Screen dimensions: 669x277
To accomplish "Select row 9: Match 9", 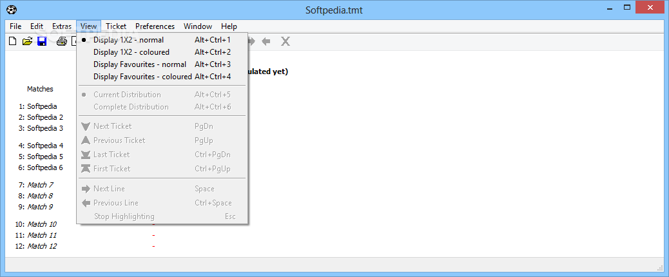I will click(36, 207).
